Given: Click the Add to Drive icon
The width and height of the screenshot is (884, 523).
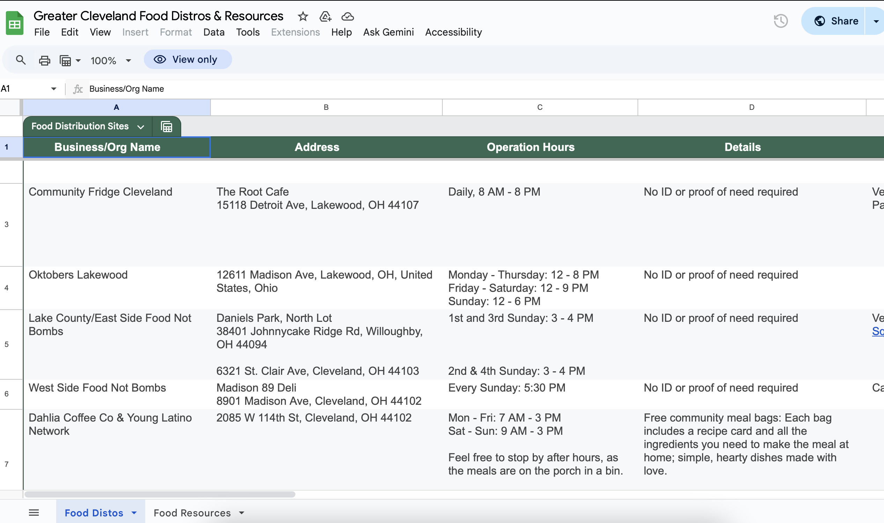Looking at the screenshot, I should [x=325, y=16].
